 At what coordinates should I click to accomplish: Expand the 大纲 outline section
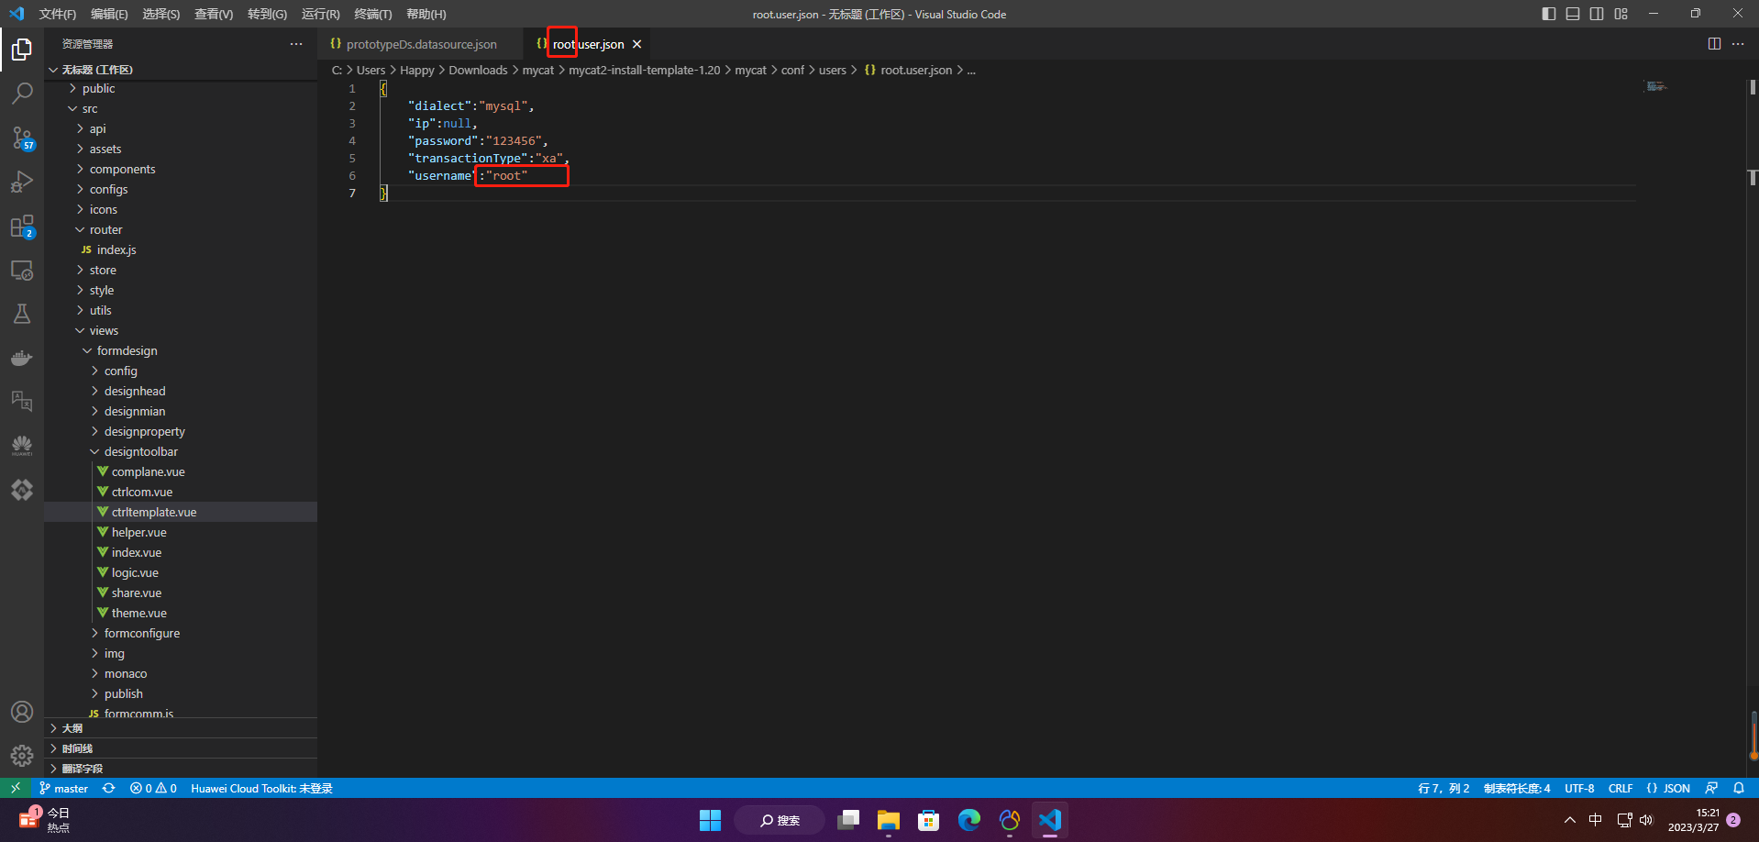point(181,728)
